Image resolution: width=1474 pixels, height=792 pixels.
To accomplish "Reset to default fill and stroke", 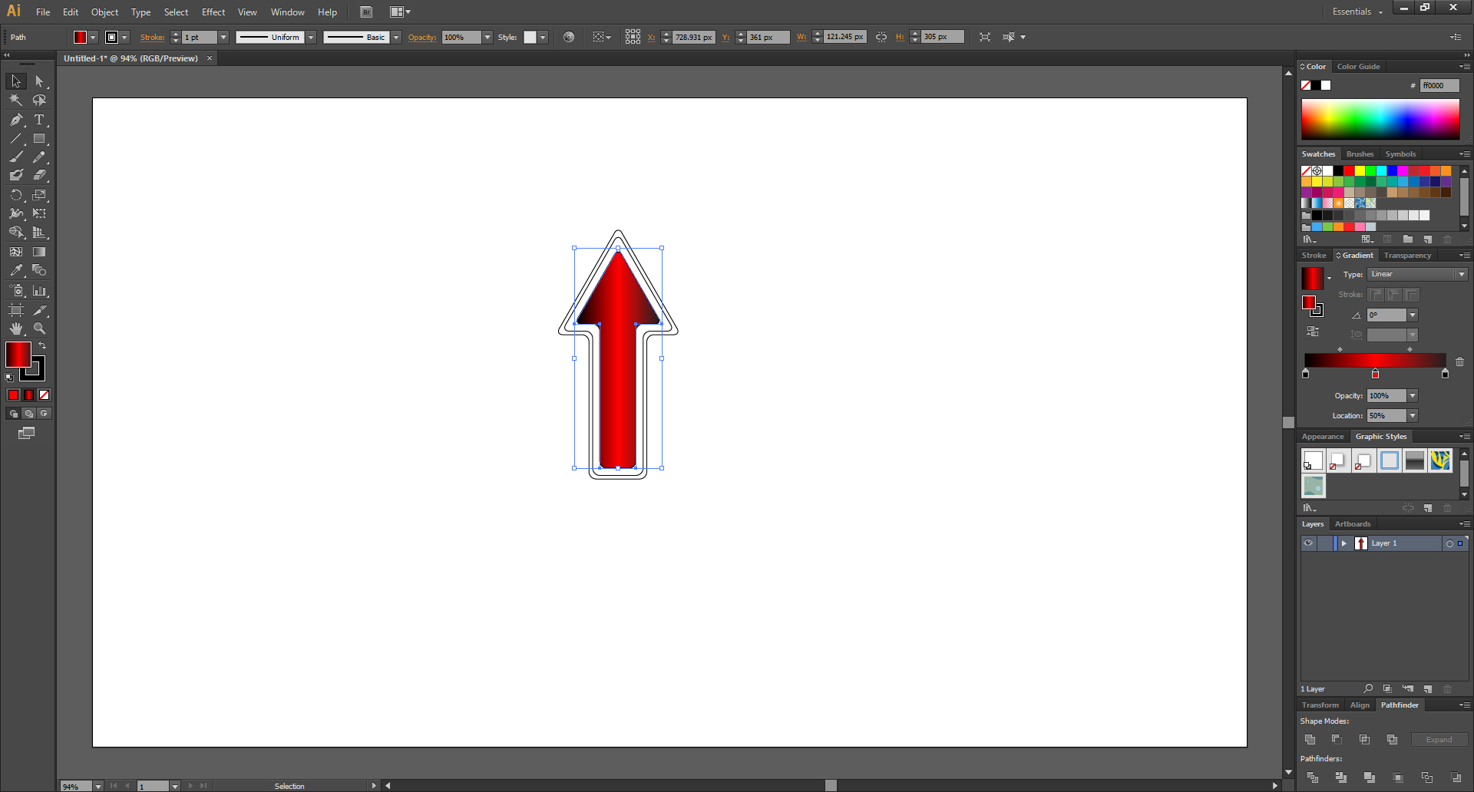I will point(9,377).
